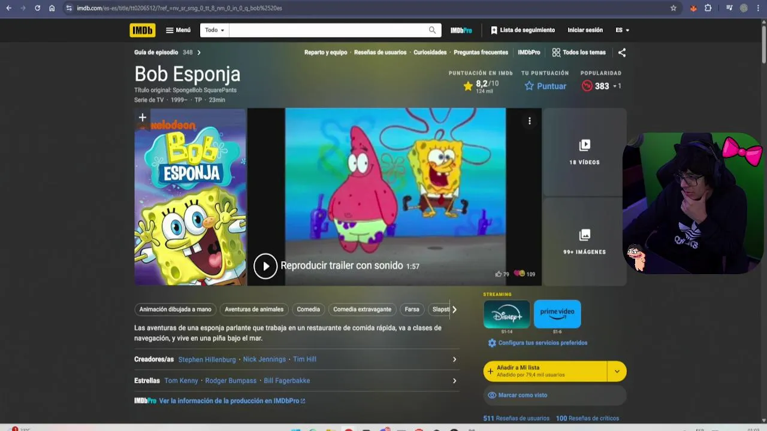The image size is (767, 431).
Task: Open star Rodger Bumpass's page
Action: point(231,381)
